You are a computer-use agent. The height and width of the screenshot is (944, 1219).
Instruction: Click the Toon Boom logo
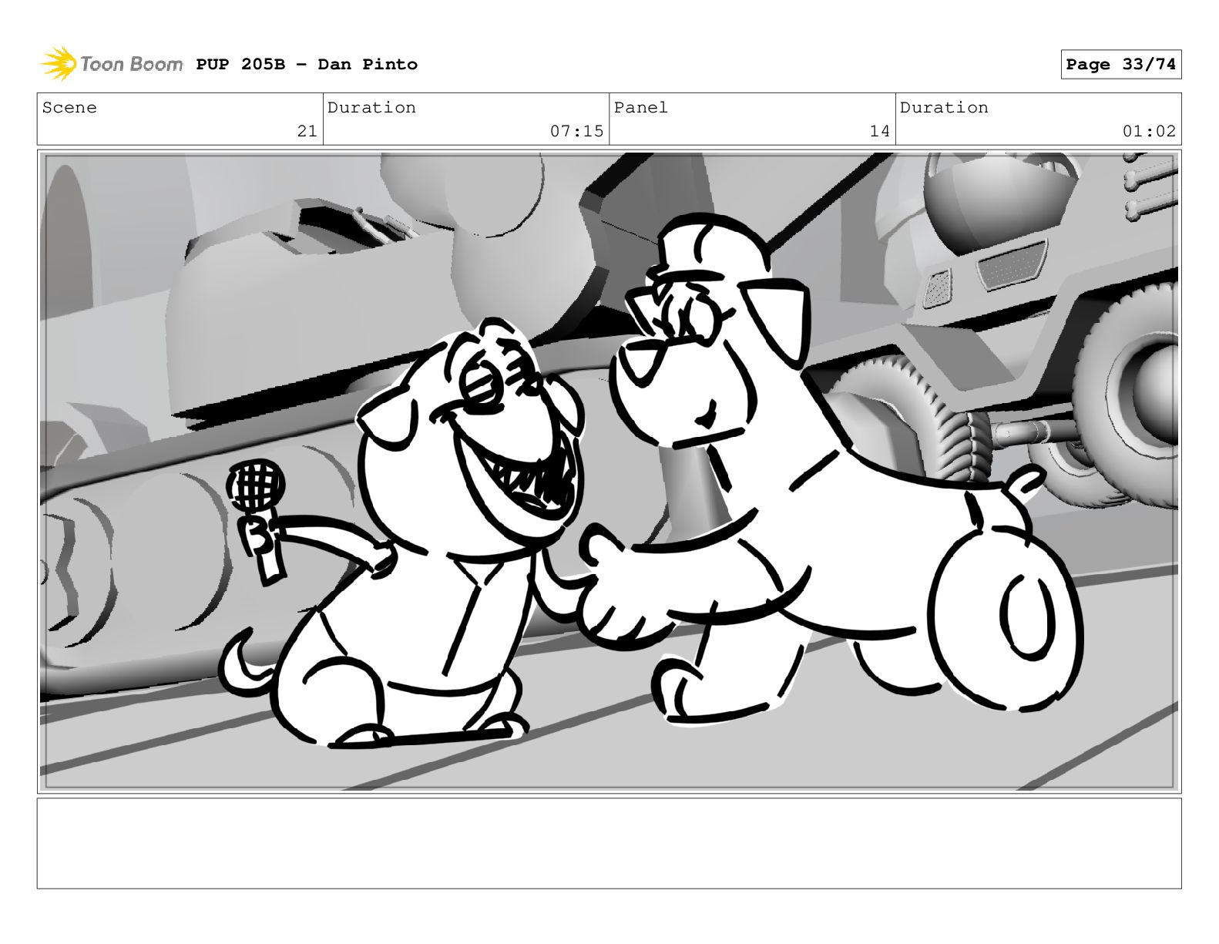[112, 64]
